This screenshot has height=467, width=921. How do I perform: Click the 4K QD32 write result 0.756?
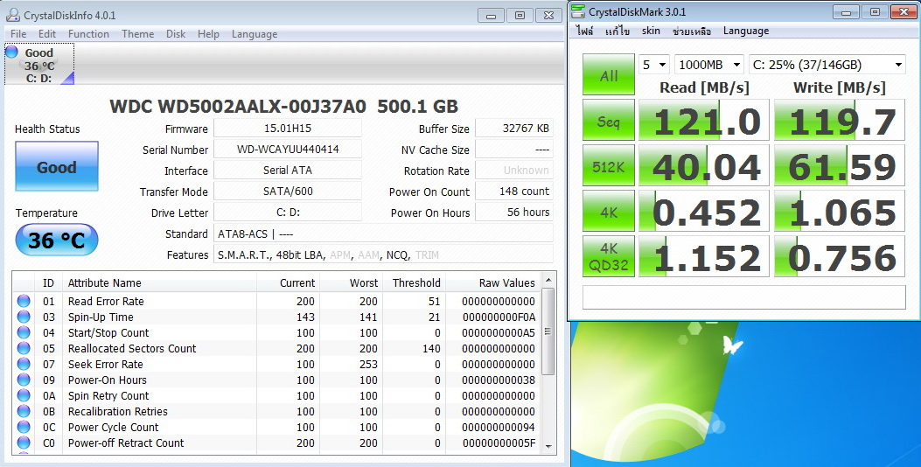coord(840,257)
